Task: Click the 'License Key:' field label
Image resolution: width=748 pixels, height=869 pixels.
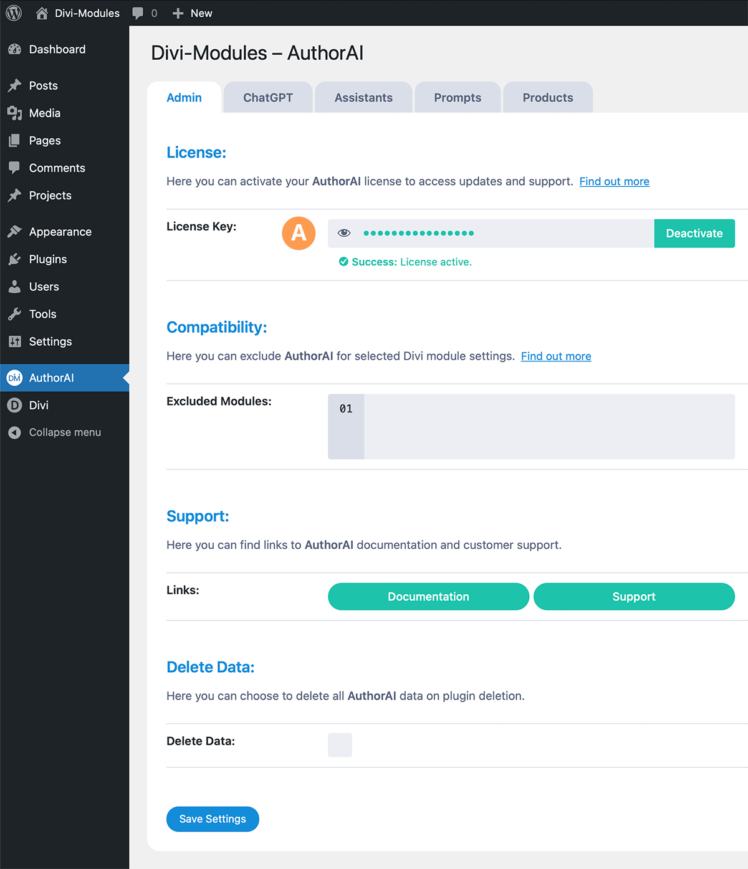Action: click(201, 227)
